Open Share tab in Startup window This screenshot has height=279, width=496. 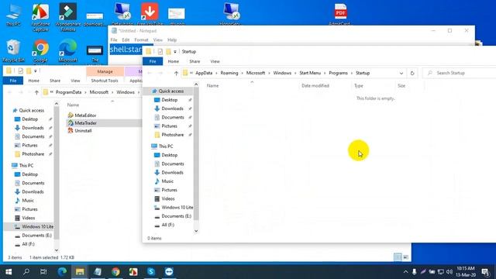(195, 61)
